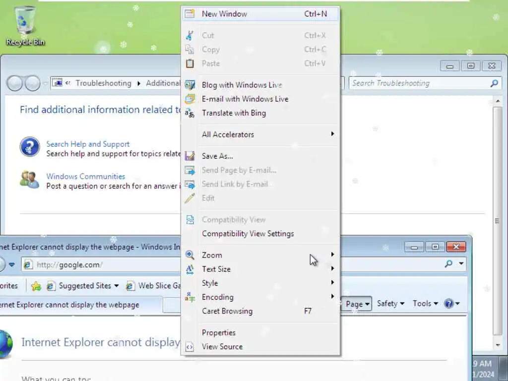
Task: Select New Window from the menu
Action: pos(260,14)
